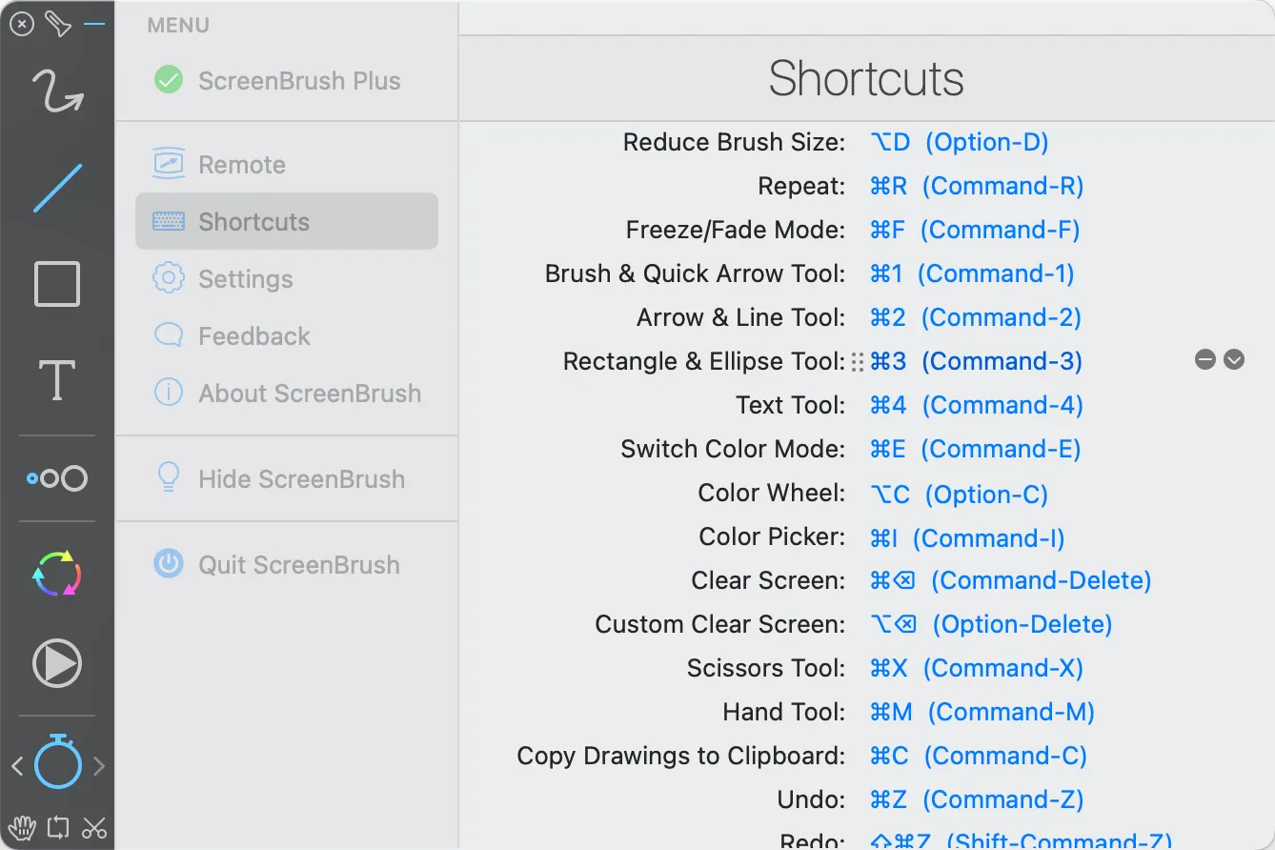The height and width of the screenshot is (850, 1275).
Task: Click Quit ScreenBrush
Action: (x=298, y=565)
